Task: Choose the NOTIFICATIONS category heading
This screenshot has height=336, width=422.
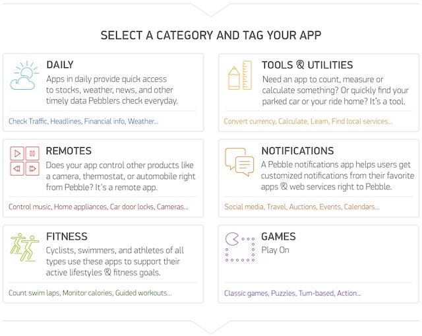Action: pyautogui.click(x=297, y=151)
